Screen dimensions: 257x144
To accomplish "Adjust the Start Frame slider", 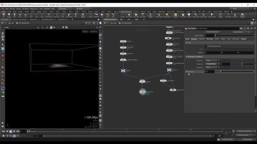I will pos(234,36).
